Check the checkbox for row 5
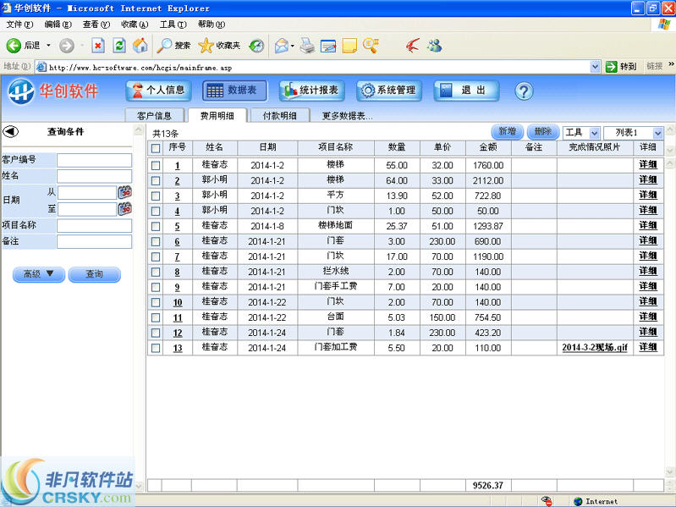 tap(156, 226)
